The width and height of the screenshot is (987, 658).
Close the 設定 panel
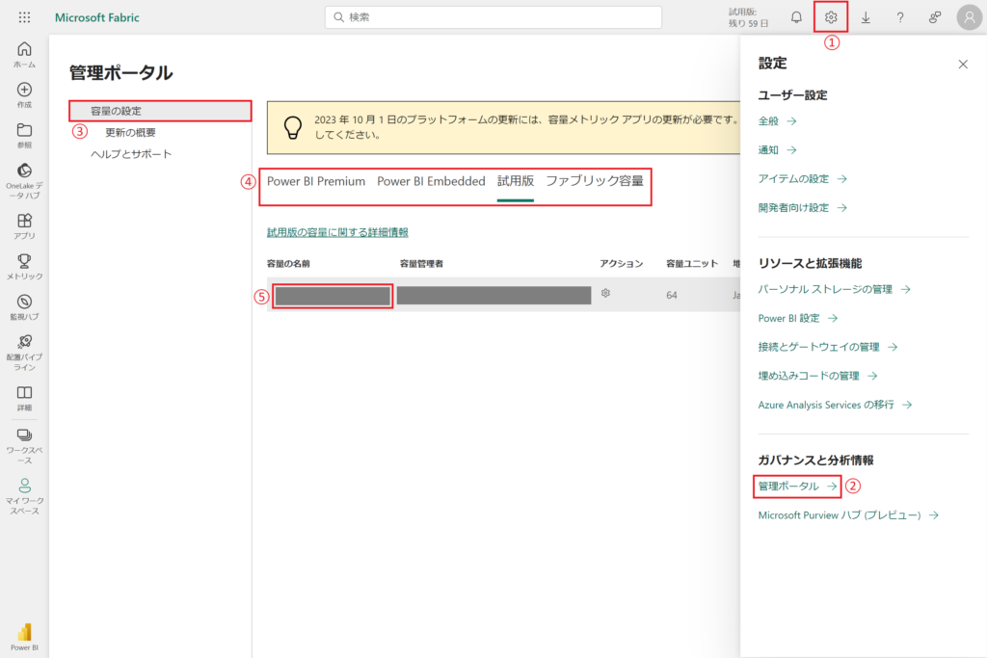pos(962,65)
